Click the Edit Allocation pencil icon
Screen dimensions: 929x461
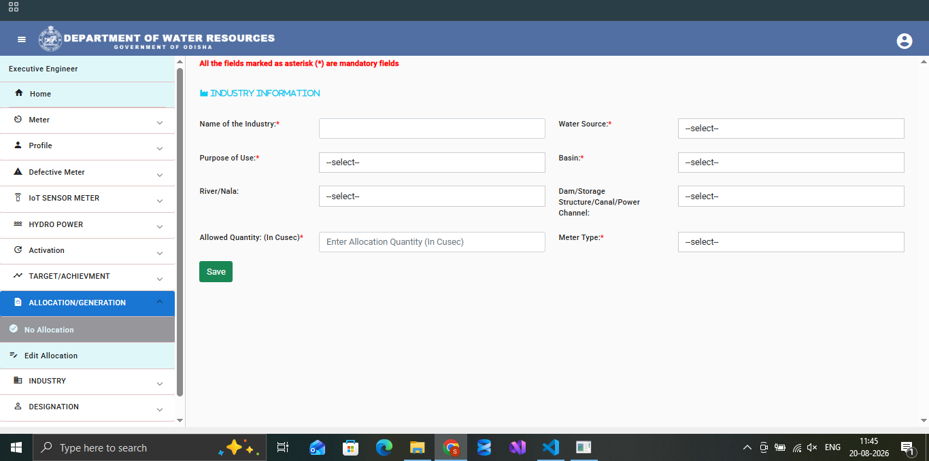[x=13, y=355]
